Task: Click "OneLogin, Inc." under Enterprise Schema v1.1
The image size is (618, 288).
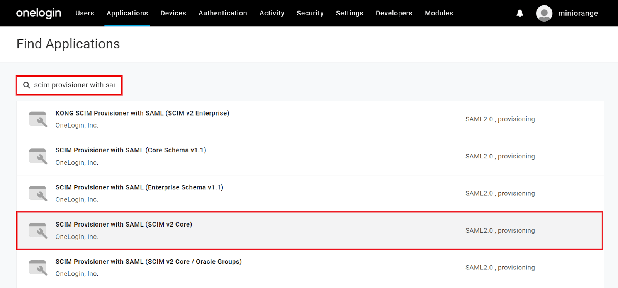Action: coord(77,200)
